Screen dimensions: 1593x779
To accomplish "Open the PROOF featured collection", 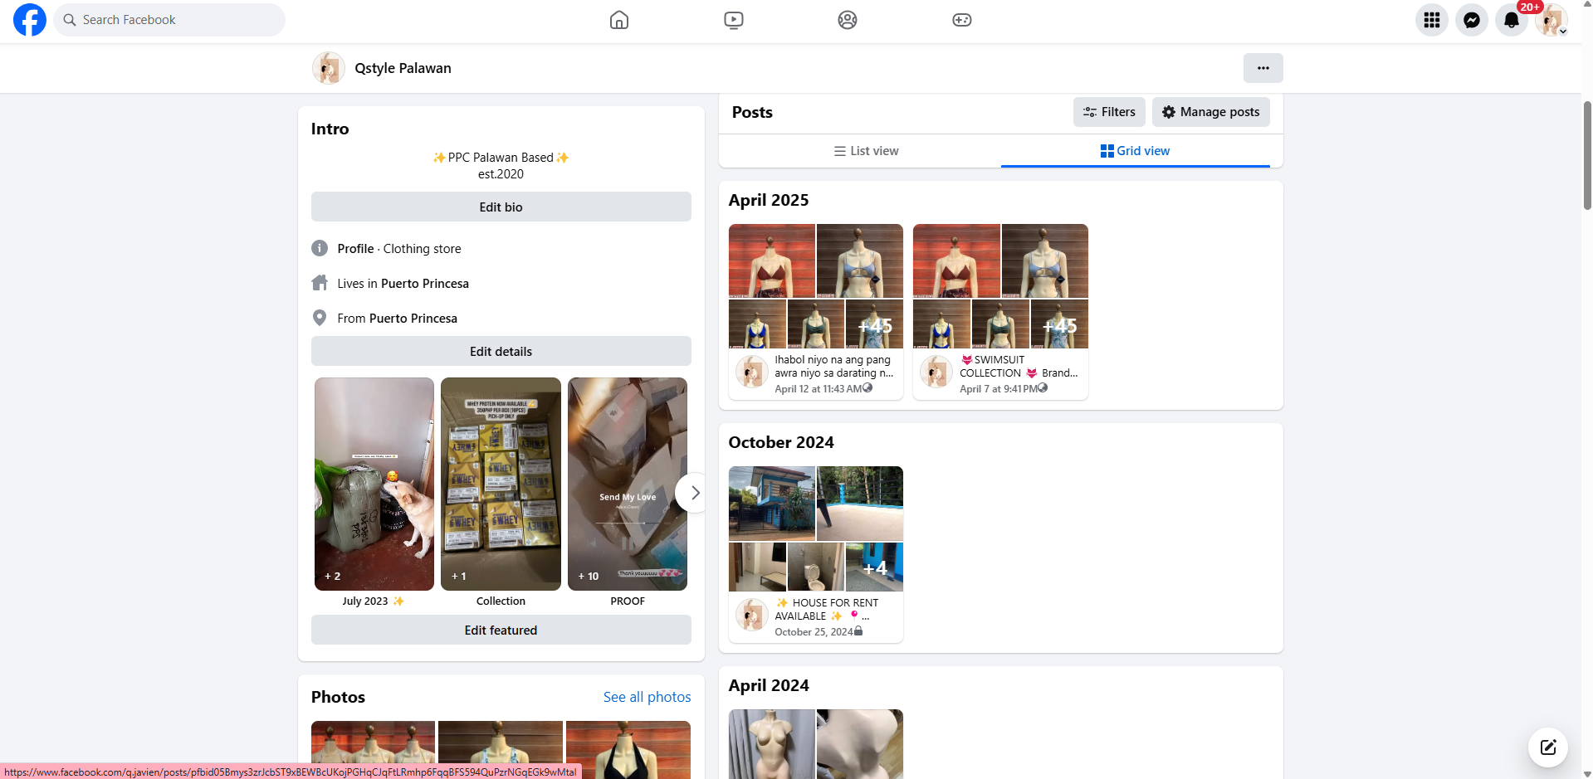I will [x=628, y=484].
